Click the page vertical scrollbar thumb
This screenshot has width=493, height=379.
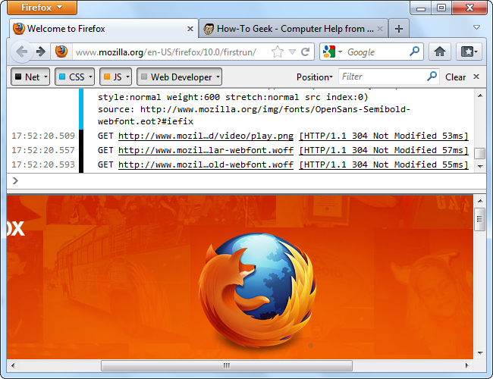click(480, 219)
